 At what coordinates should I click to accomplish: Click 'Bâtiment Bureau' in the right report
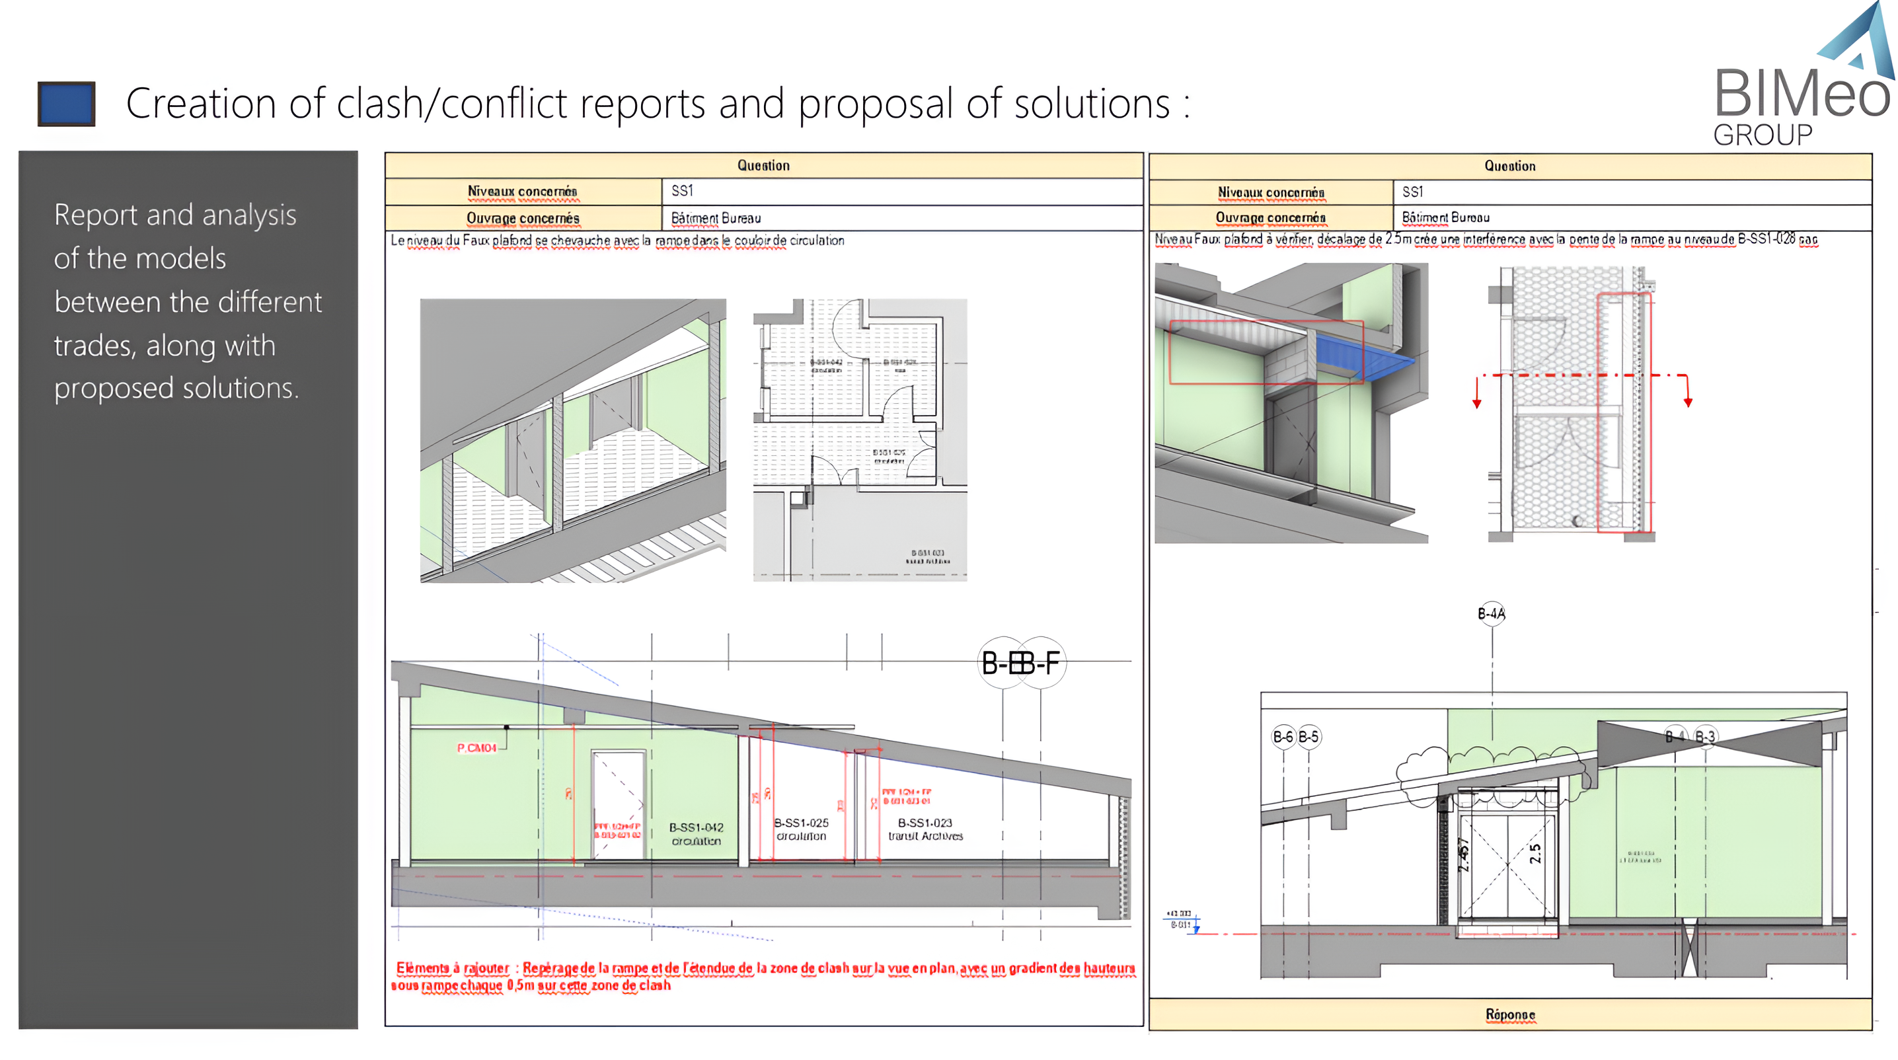point(1445,217)
